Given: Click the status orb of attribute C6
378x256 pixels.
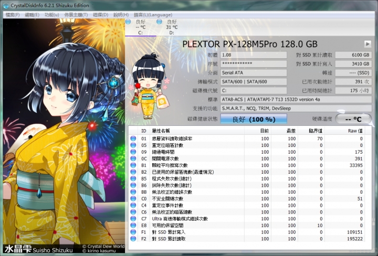Looking at the screenshot, I should pos(133,212).
